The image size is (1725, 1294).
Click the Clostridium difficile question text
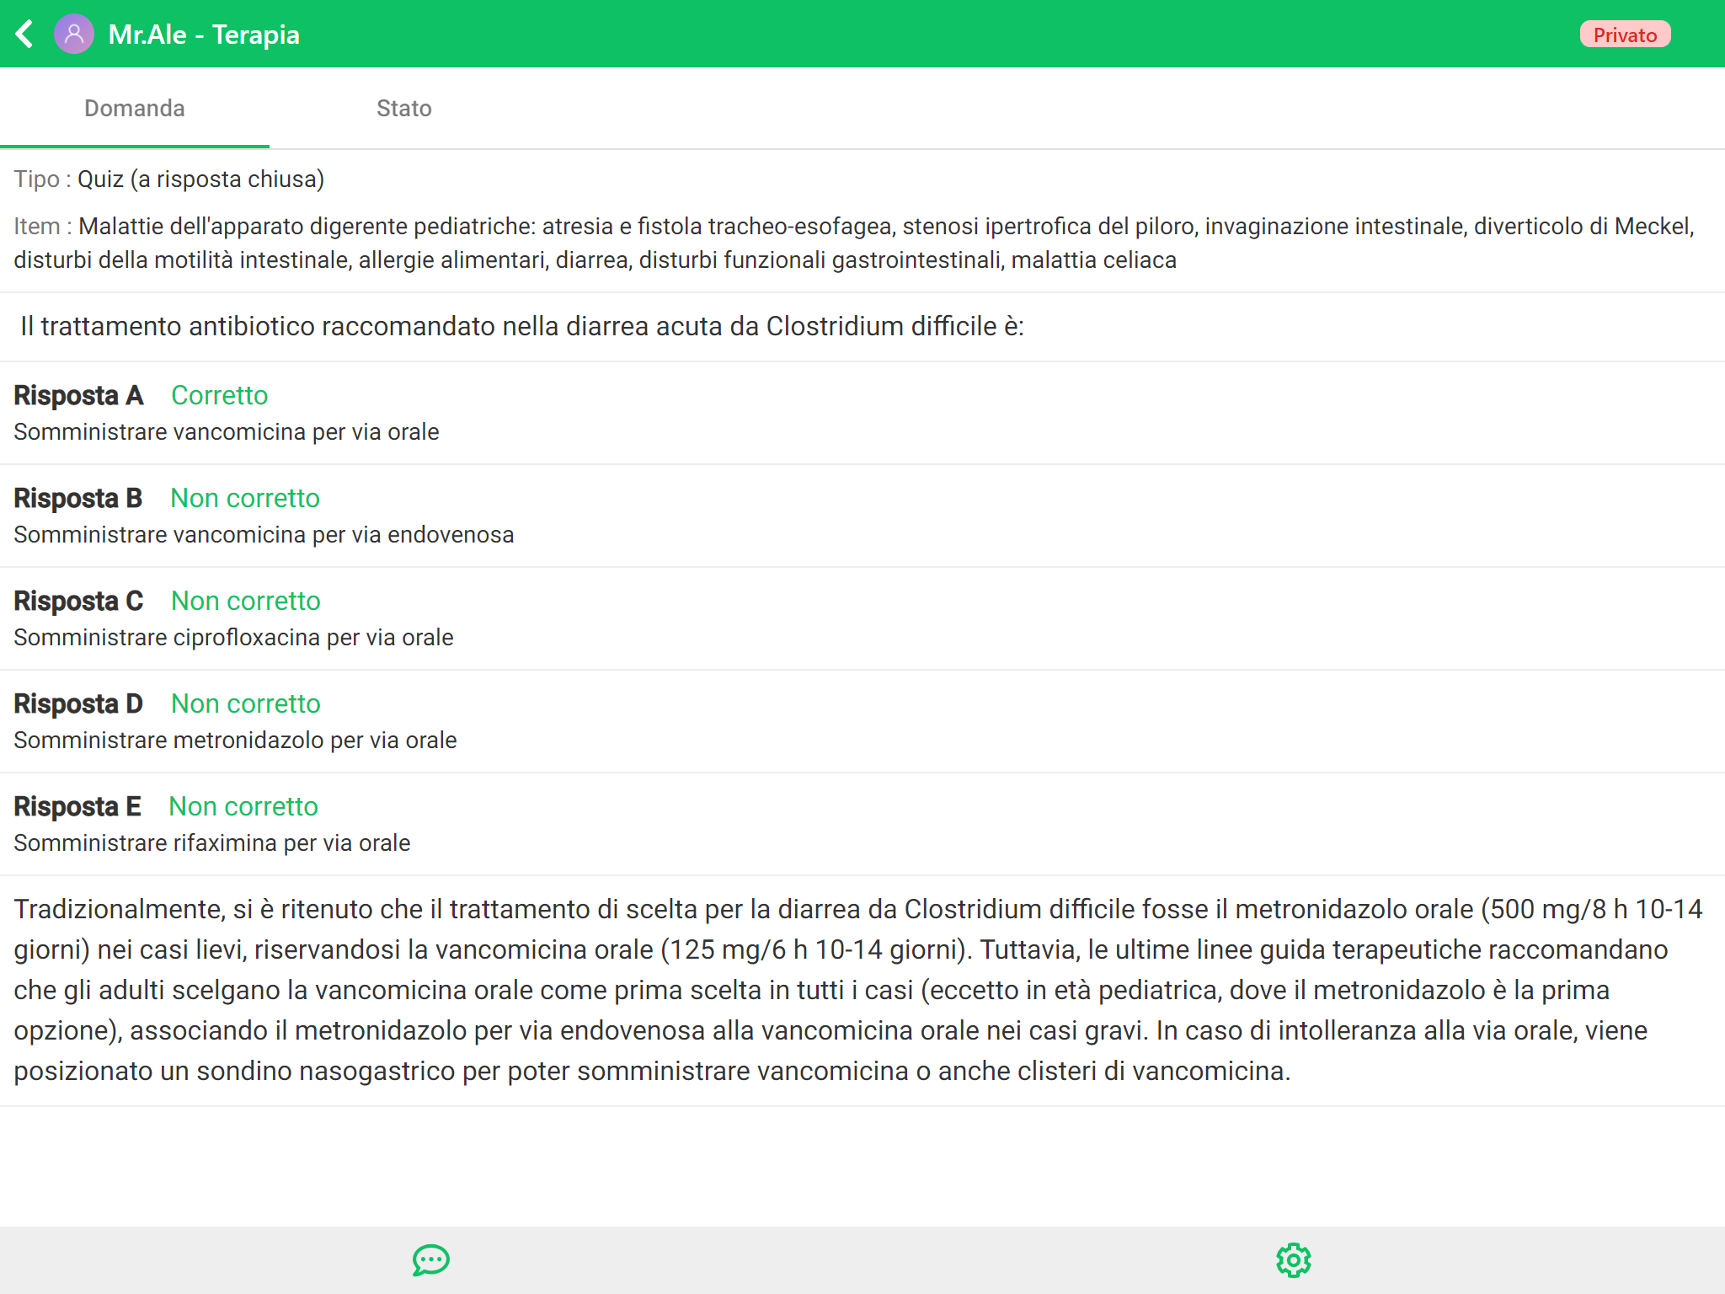(x=522, y=327)
